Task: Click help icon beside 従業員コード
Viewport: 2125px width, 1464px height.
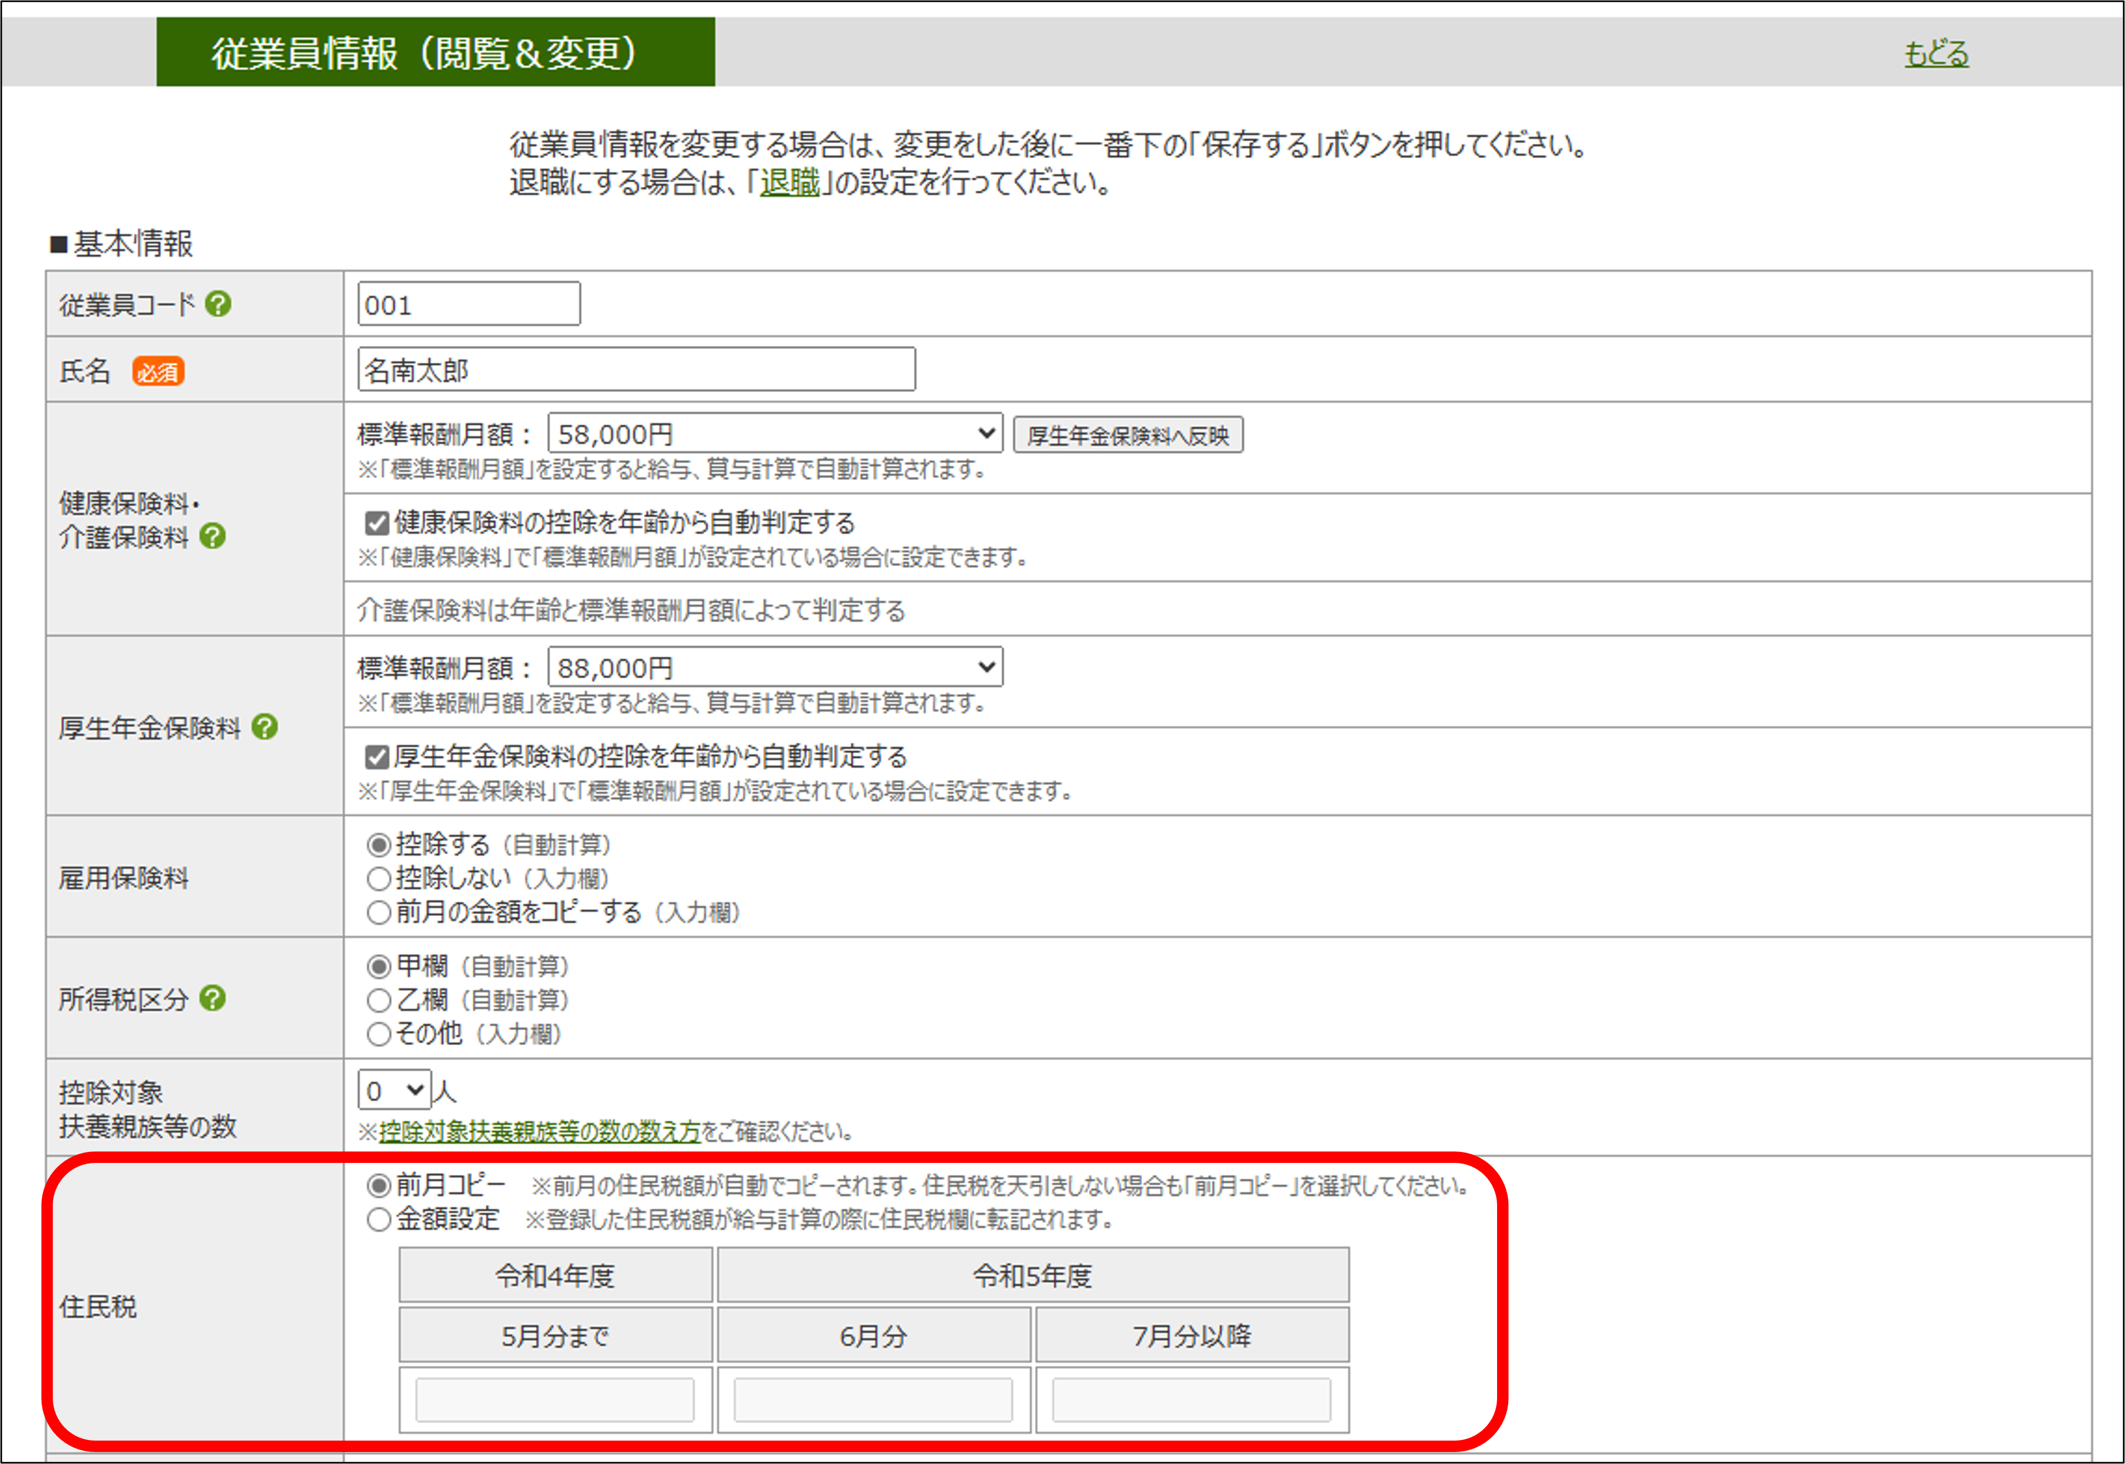Action: point(218,304)
